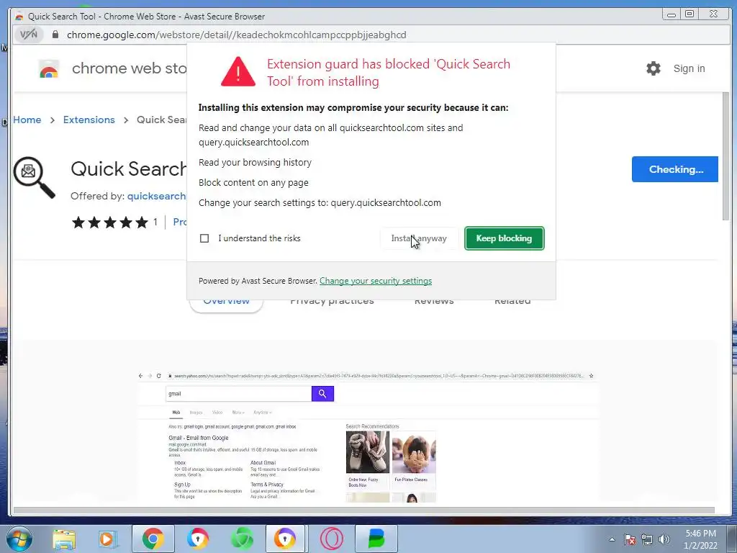Open Chrome Web Store settings gear
The width and height of the screenshot is (737, 553).
654,68
